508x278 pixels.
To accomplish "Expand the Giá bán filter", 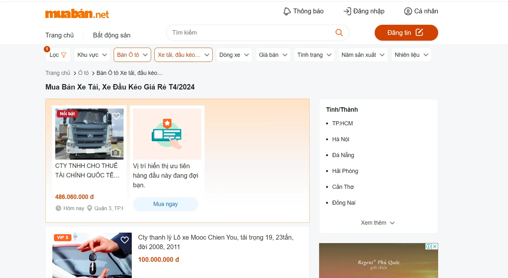I will click(273, 55).
